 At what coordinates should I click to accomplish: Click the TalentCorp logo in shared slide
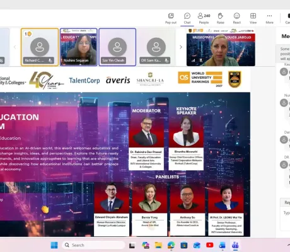tap(84, 81)
